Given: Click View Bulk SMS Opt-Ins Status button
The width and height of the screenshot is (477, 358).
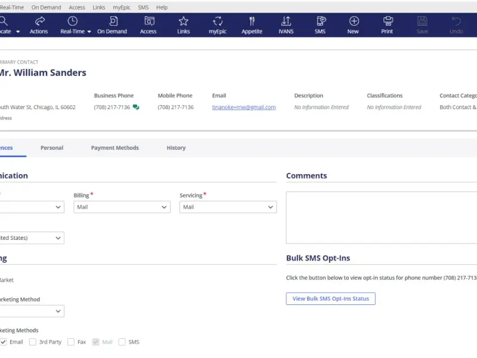Looking at the screenshot, I should coord(331,299).
